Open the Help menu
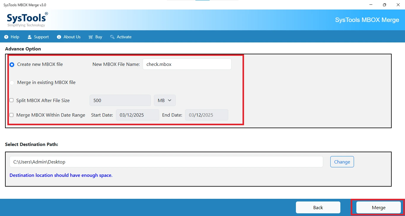The image size is (405, 216). click(x=12, y=37)
